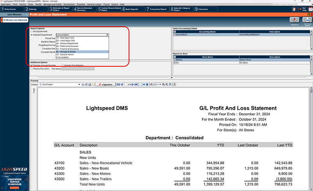This screenshot has height=191, width=313.
Task: Choose 60 - Storage & Rental from list
Action: [83, 52]
